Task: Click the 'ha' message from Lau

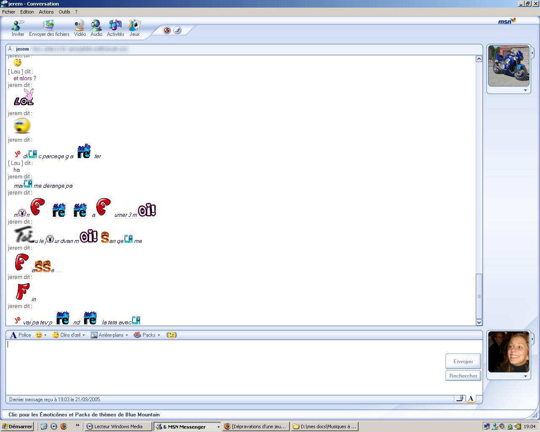Action: 16,170
